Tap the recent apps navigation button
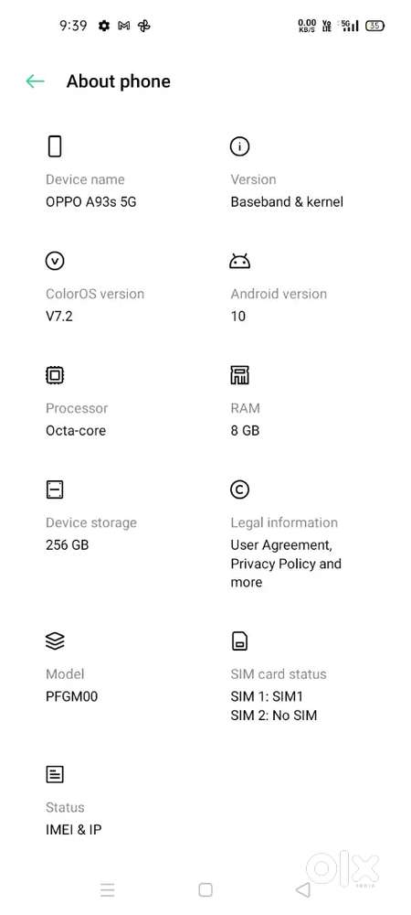The height and width of the screenshot is (915, 411). point(107,890)
